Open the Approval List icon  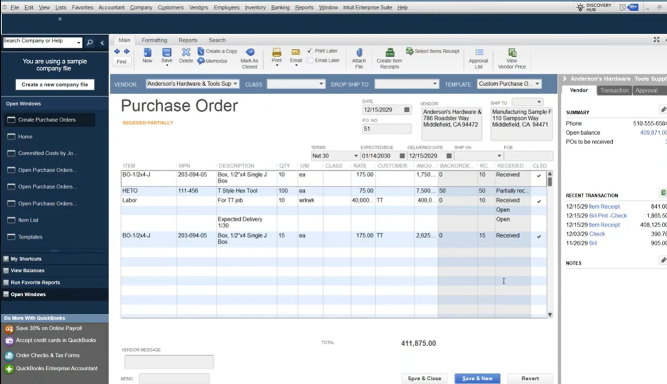tap(479, 53)
